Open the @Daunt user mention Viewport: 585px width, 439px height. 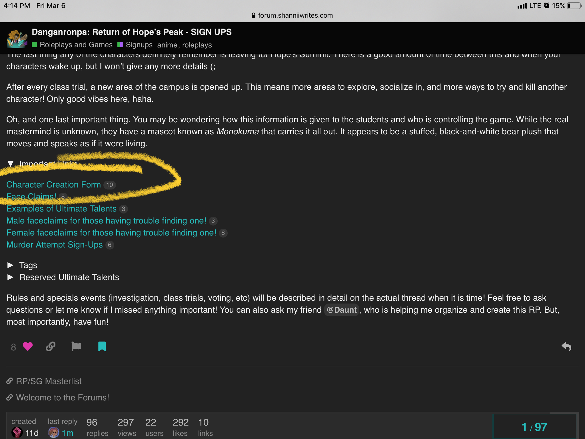pyautogui.click(x=342, y=310)
